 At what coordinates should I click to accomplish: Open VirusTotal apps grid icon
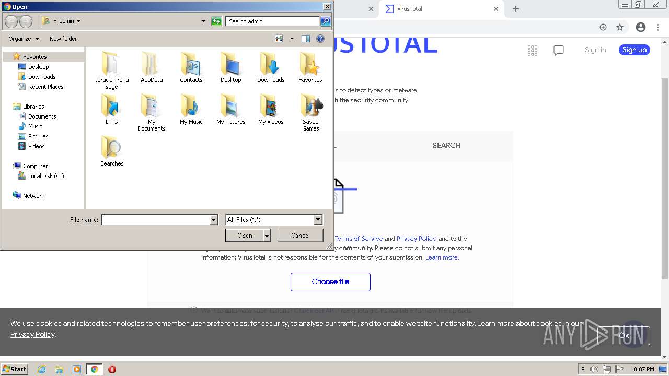coord(533,50)
